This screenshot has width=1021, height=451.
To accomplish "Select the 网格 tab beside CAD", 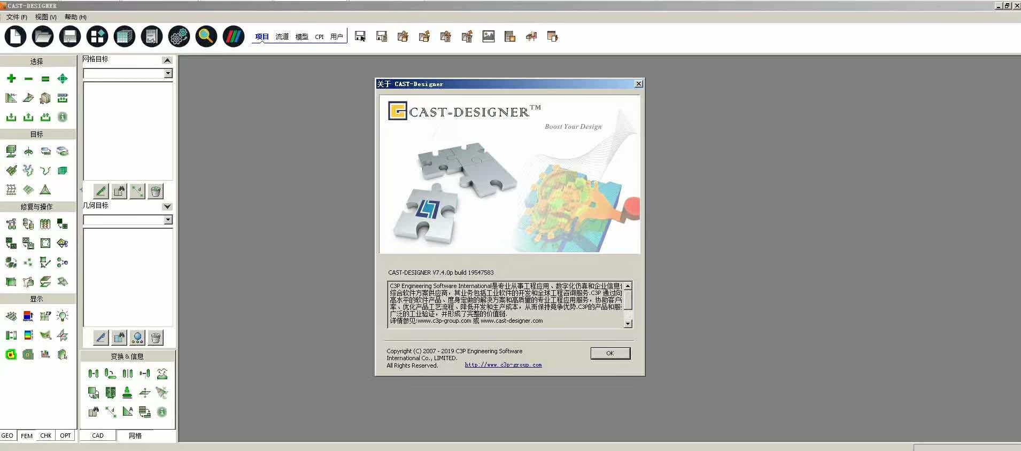I will tap(135, 436).
